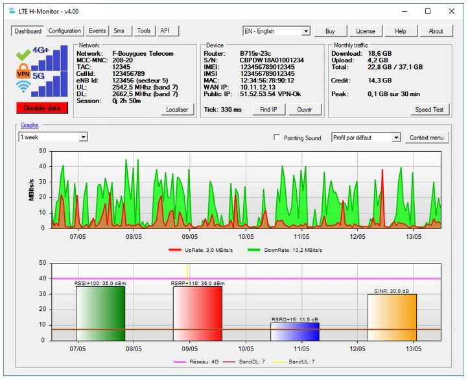Start the Speed Test button
The width and height of the screenshot is (470, 381).
(x=429, y=110)
